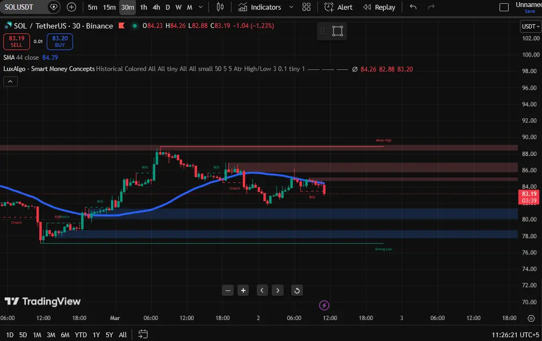This screenshot has height=341, width=542.
Task: Select the 5m timeframe
Action: (x=92, y=7)
